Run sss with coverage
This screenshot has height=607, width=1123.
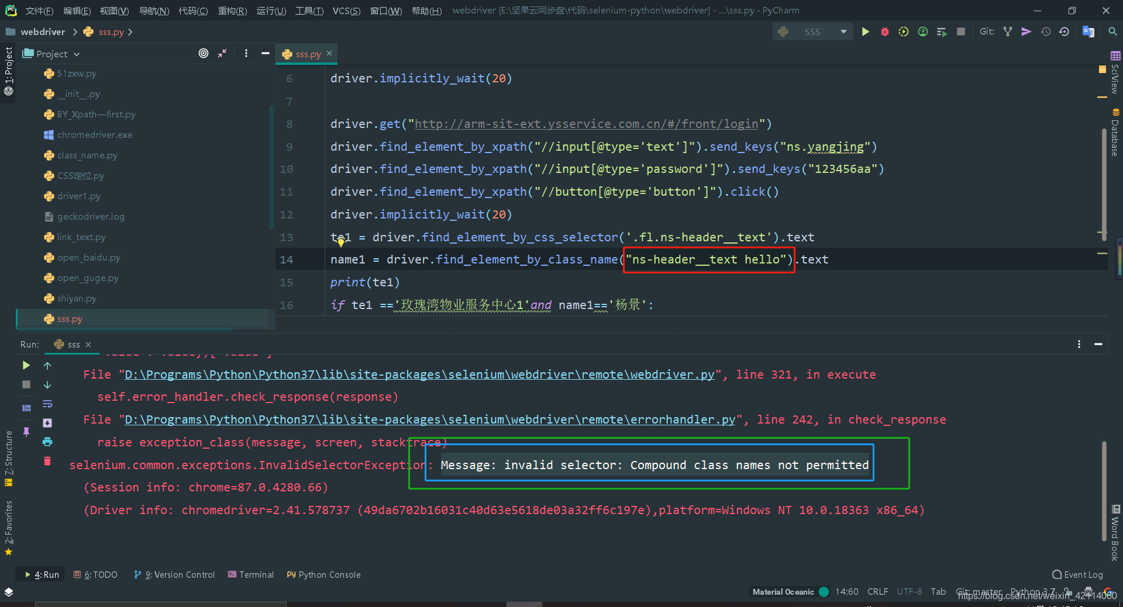[x=904, y=32]
